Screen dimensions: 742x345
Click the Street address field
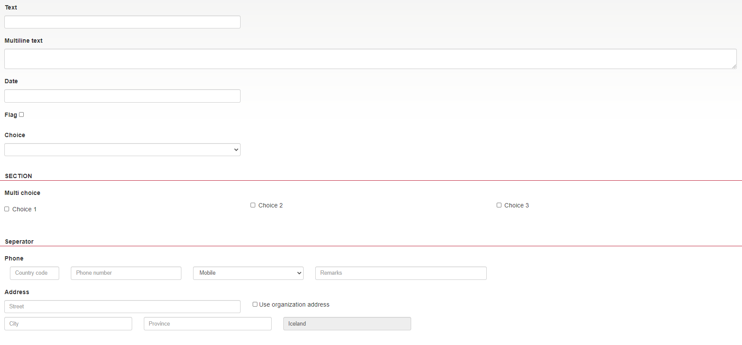[x=122, y=307]
